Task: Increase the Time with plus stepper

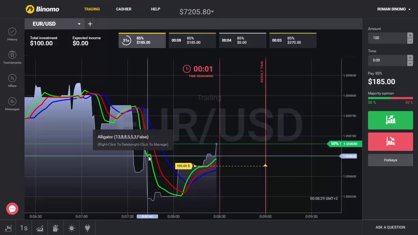Action: [410, 57]
